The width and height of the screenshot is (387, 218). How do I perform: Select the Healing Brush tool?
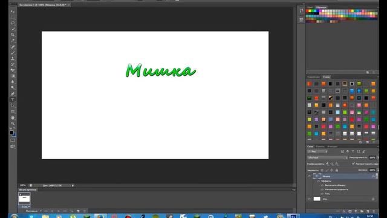click(x=13, y=47)
